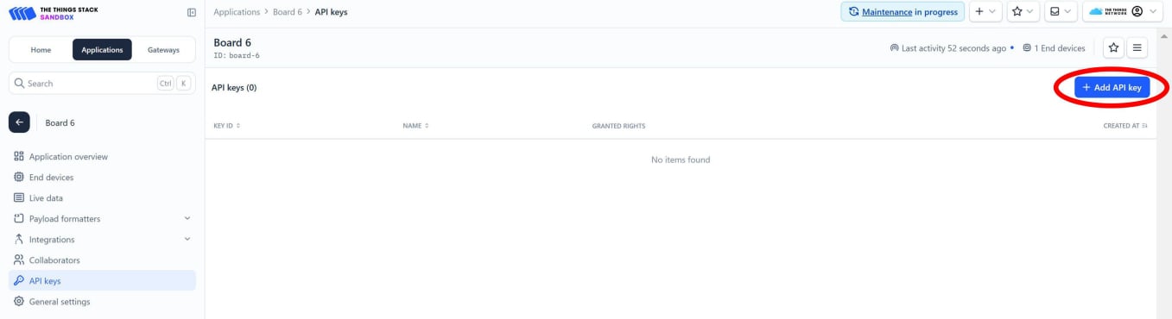
Task: Open the user profile dropdown
Action: pyautogui.click(x=1122, y=12)
